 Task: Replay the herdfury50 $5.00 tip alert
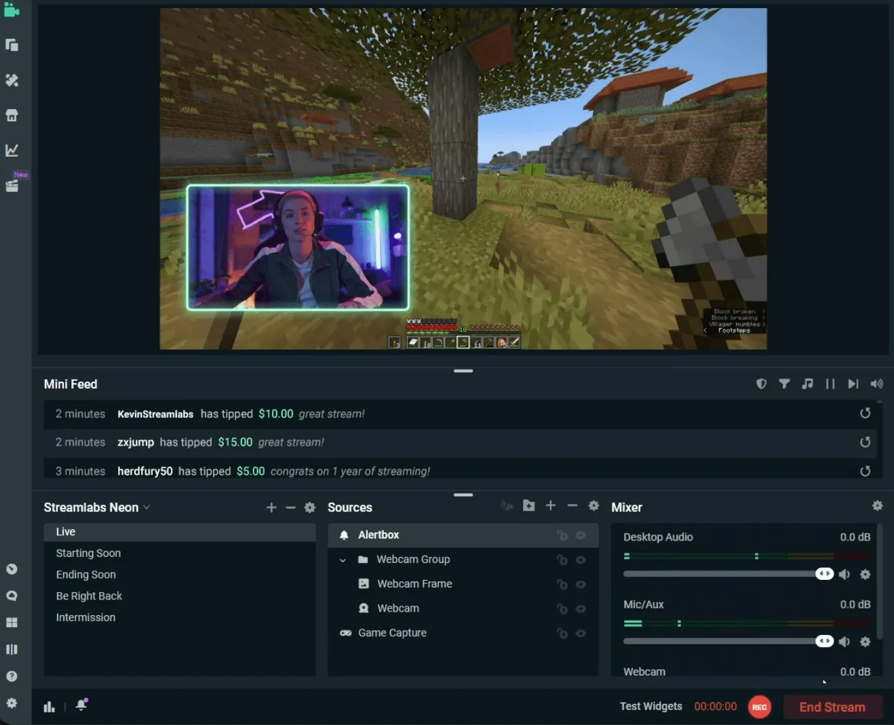865,471
